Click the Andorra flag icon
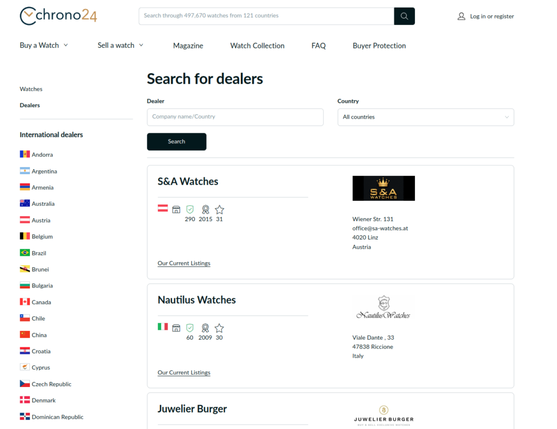This screenshot has width=557, height=429. click(25, 154)
